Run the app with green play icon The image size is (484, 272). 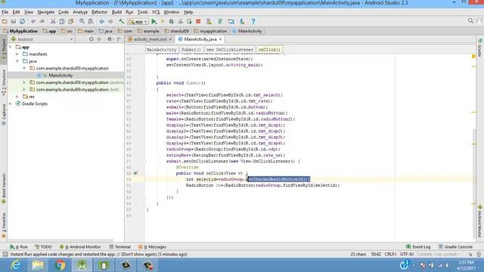pyautogui.click(x=154, y=21)
